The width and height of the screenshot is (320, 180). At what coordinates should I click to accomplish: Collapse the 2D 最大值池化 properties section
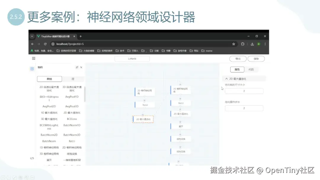tap(226, 78)
